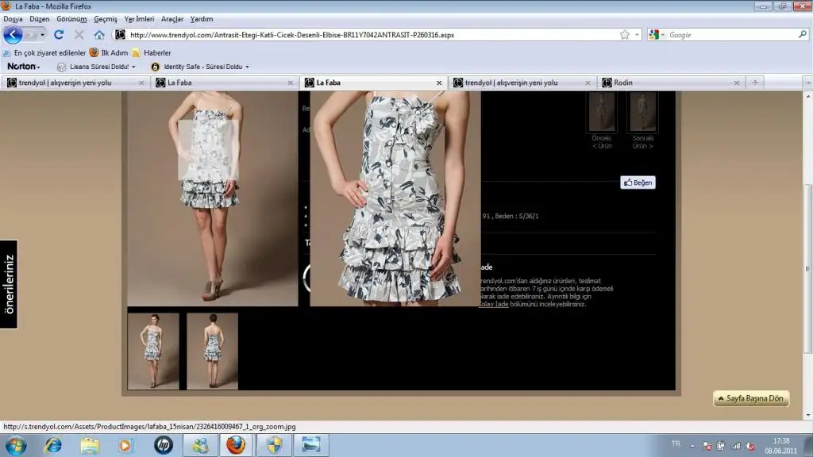The image size is (813, 457).
Task: Click the Beğen like button
Action: pyautogui.click(x=638, y=182)
